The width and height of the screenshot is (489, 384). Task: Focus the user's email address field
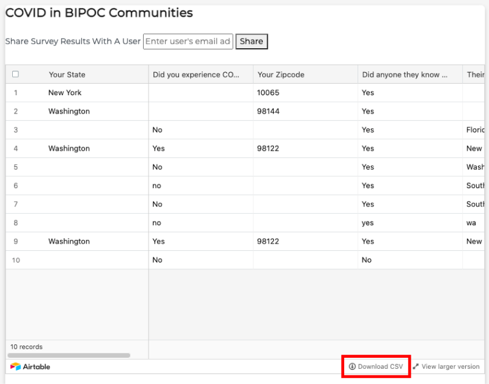click(188, 42)
